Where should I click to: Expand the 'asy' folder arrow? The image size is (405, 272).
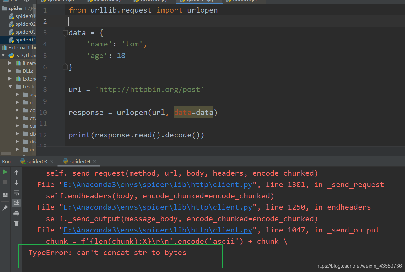(x=18, y=95)
